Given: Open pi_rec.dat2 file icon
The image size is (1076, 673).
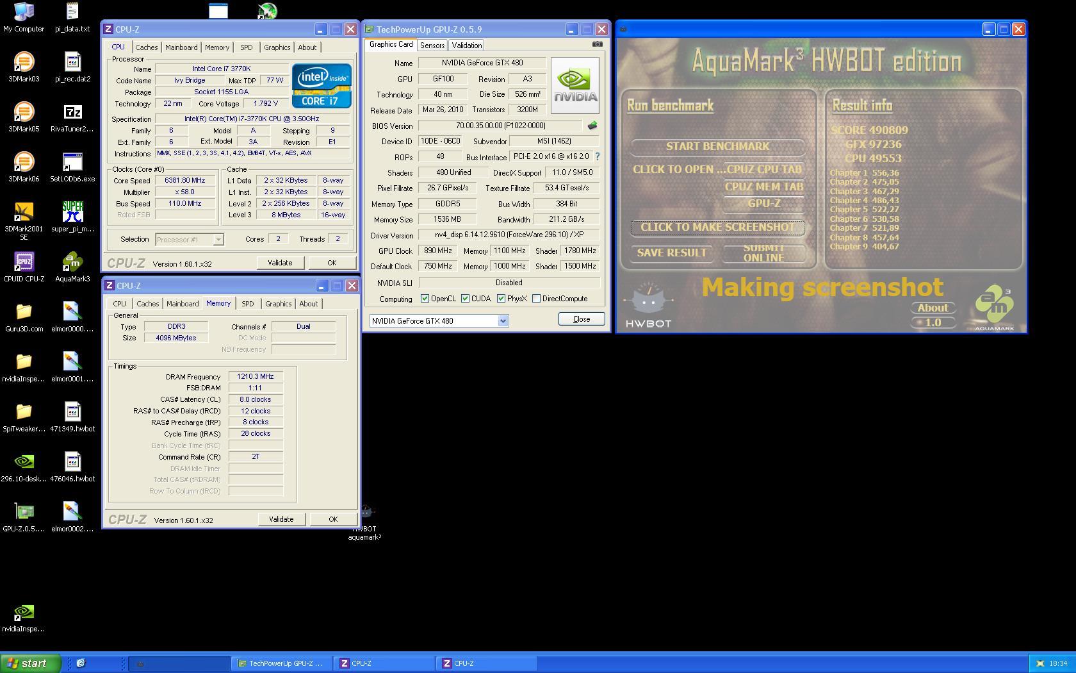Looking at the screenshot, I should [72, 67].
